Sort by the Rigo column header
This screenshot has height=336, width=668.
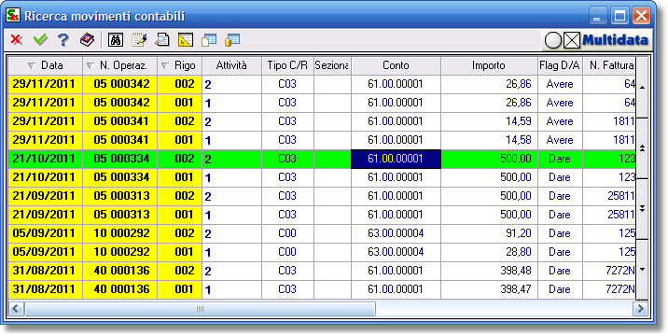coord(179,65)
